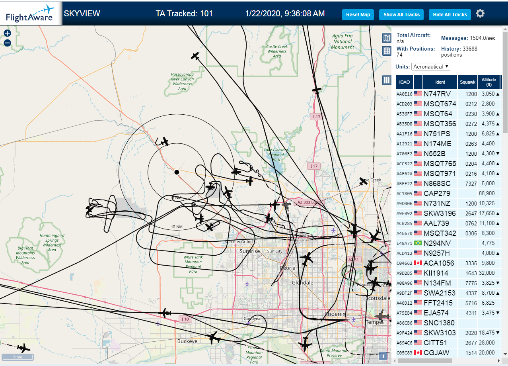Click the FlightAware logo
This screenshot has height=366, width=508.
pos(31,14)
